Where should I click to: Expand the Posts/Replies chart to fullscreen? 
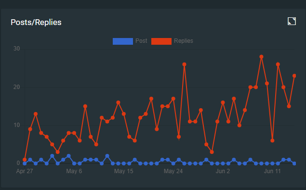coord(292,21)
